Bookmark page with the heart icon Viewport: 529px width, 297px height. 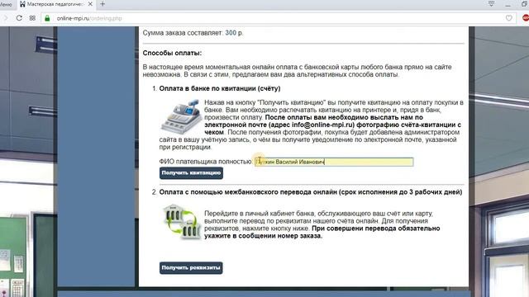[509, 18]
